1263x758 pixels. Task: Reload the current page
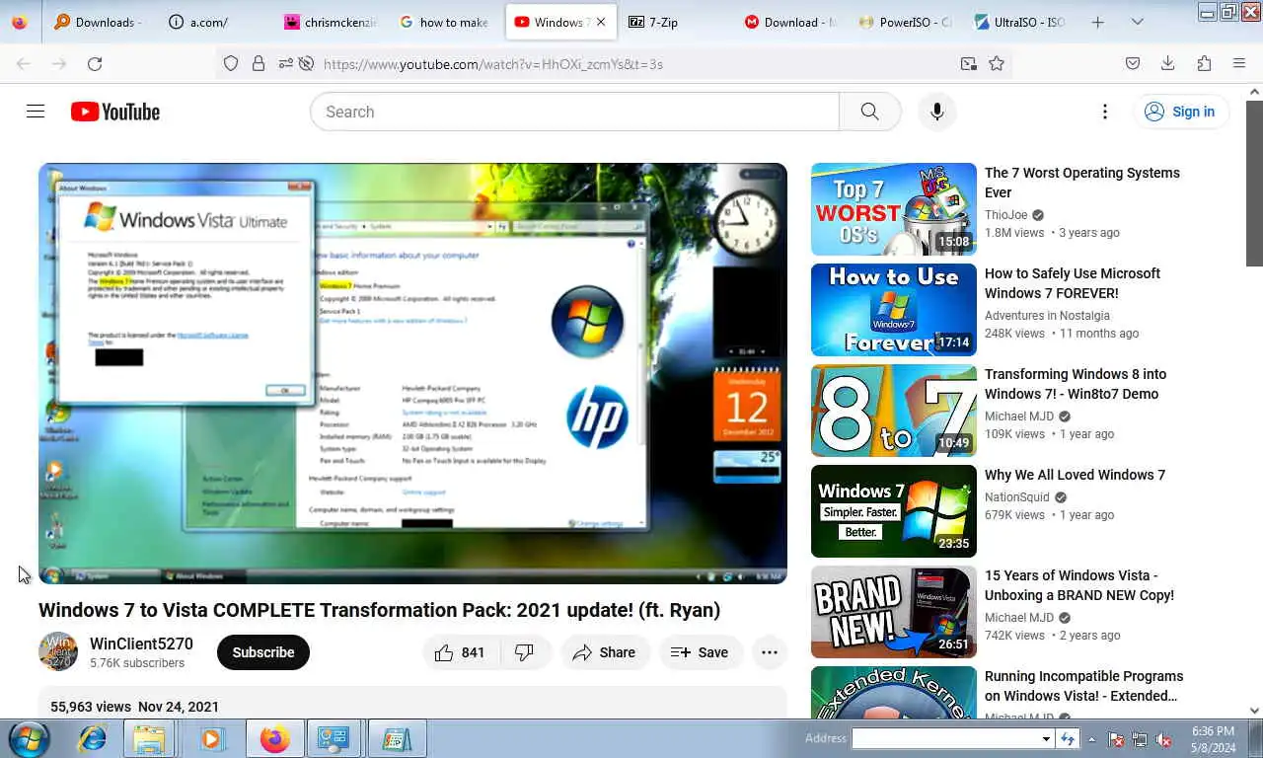pyautogui.click(x=95, y=63)
